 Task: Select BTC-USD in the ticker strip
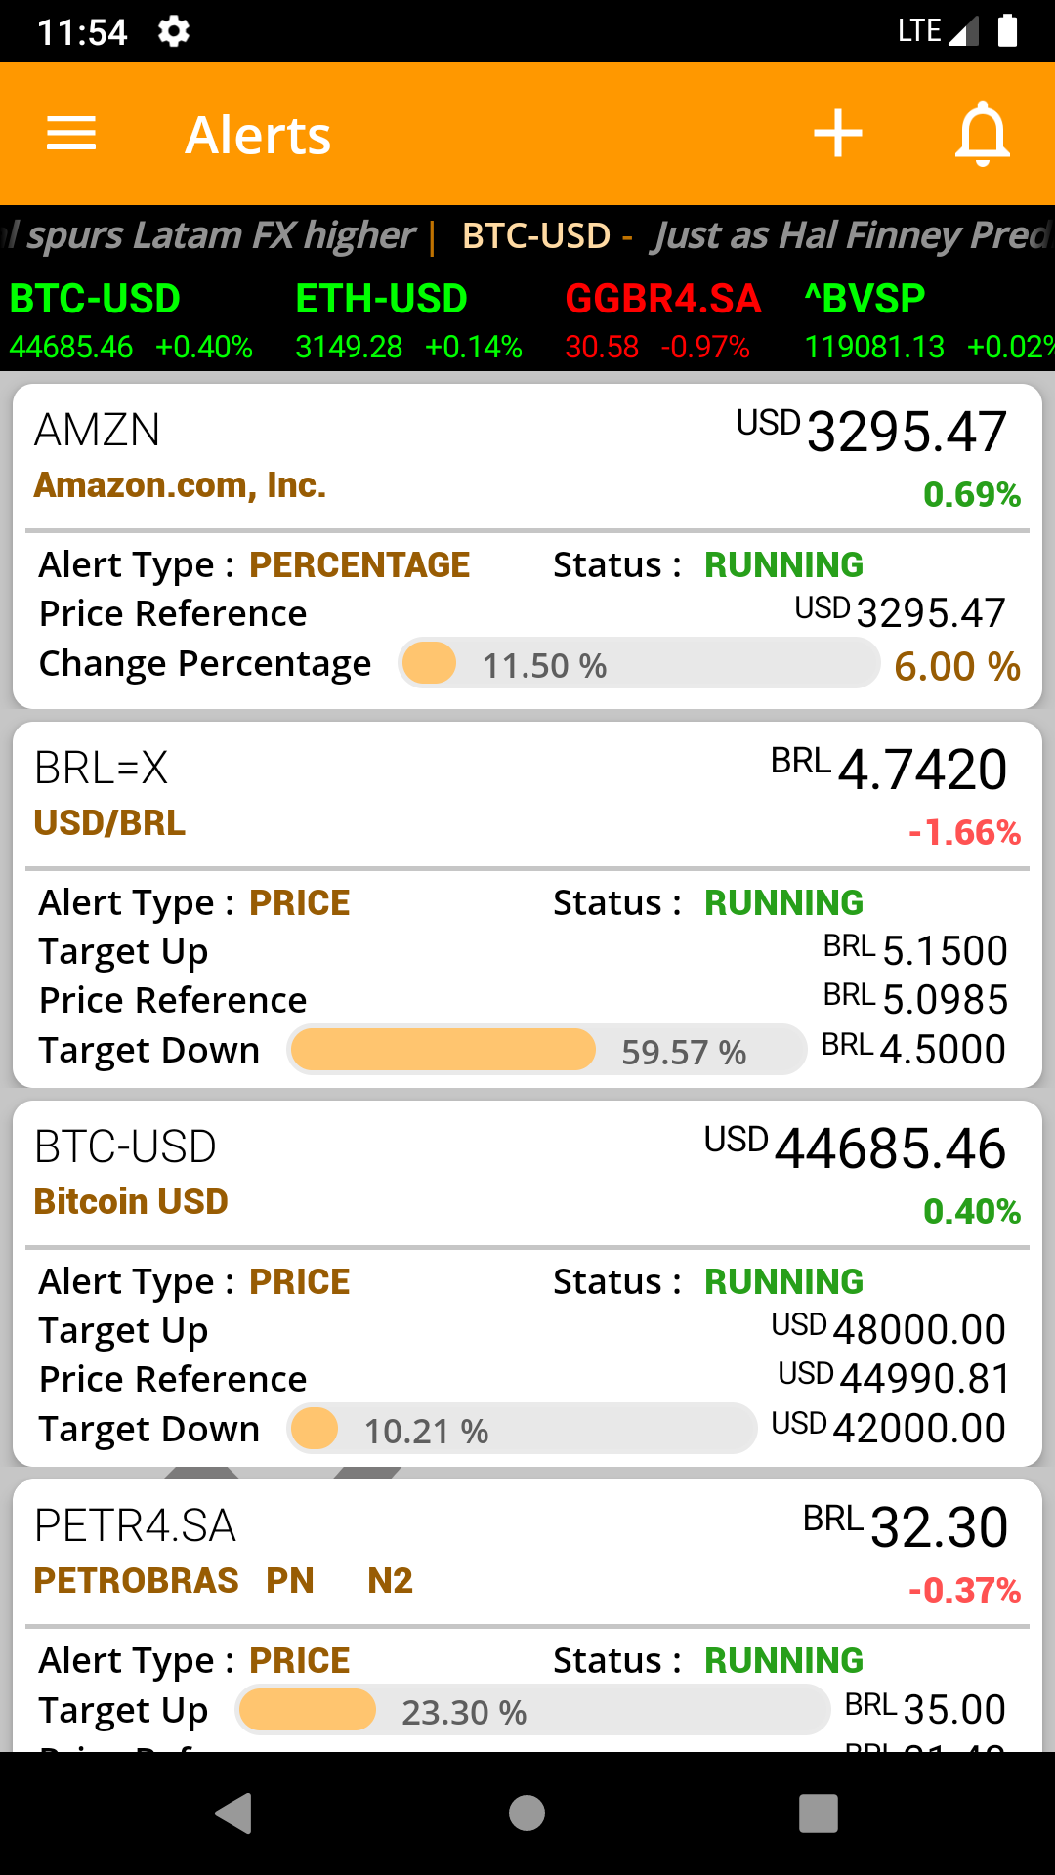click(x=131, y=321)
